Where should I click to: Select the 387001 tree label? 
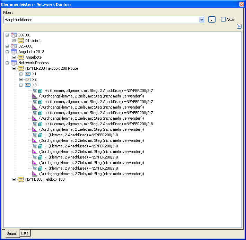25,35
